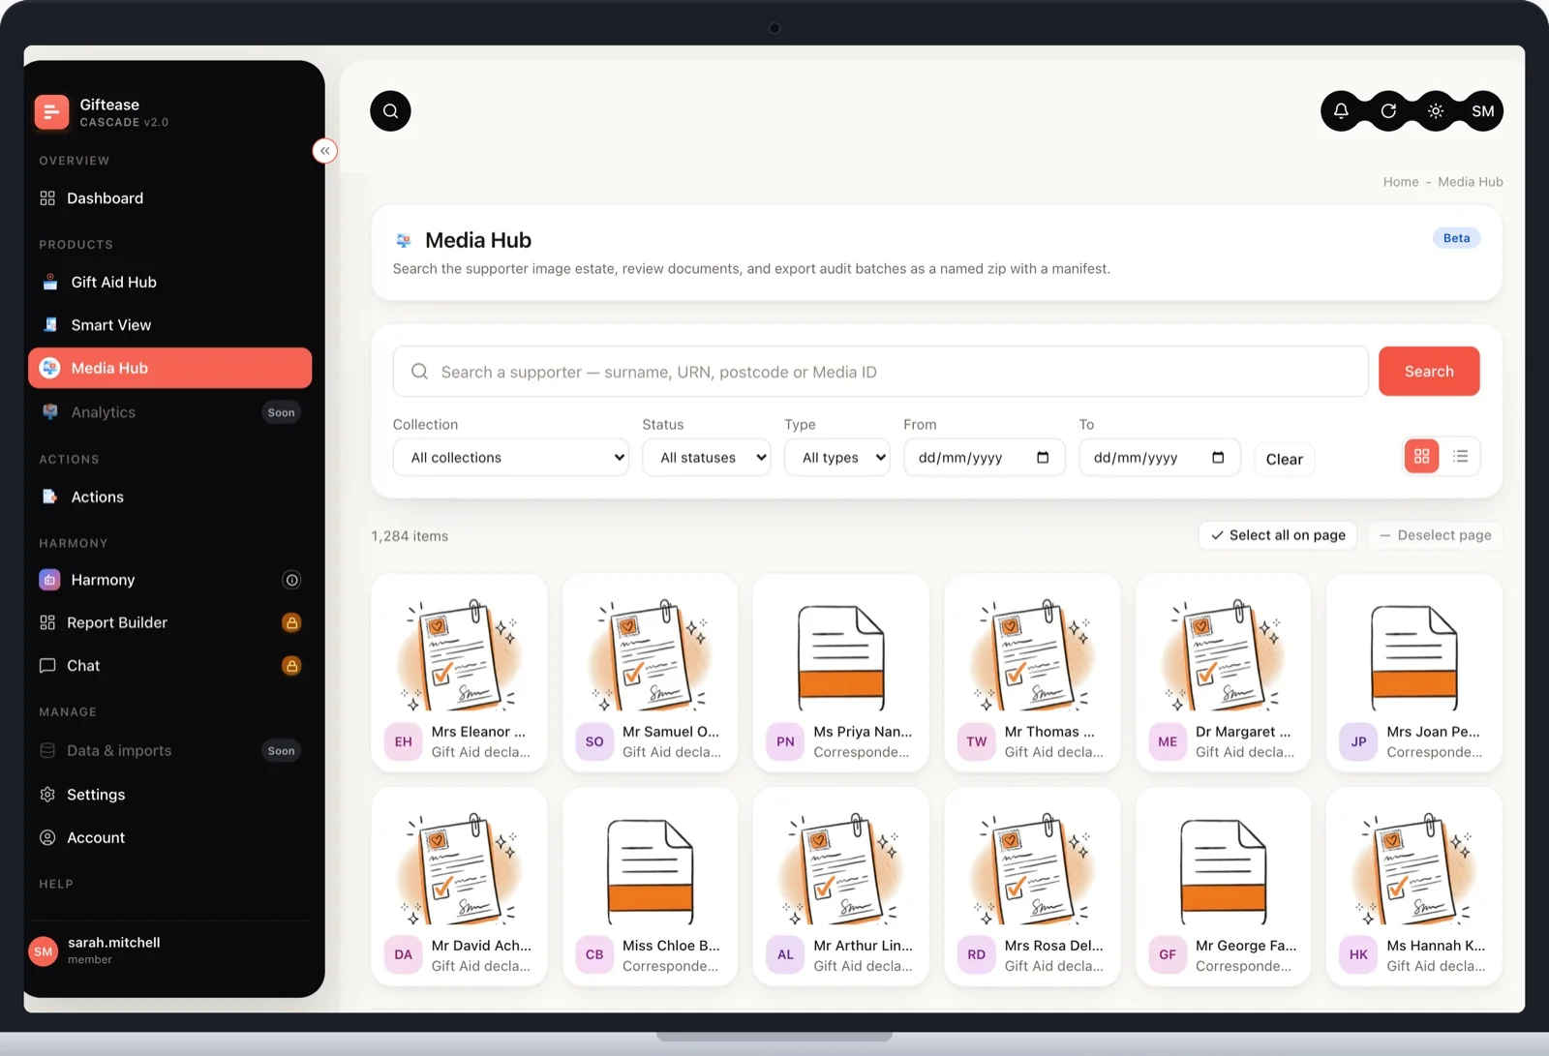Click the CB avatar badge
The width and height of the screenshot is (1549, 1056).
[x=594, y=955]
